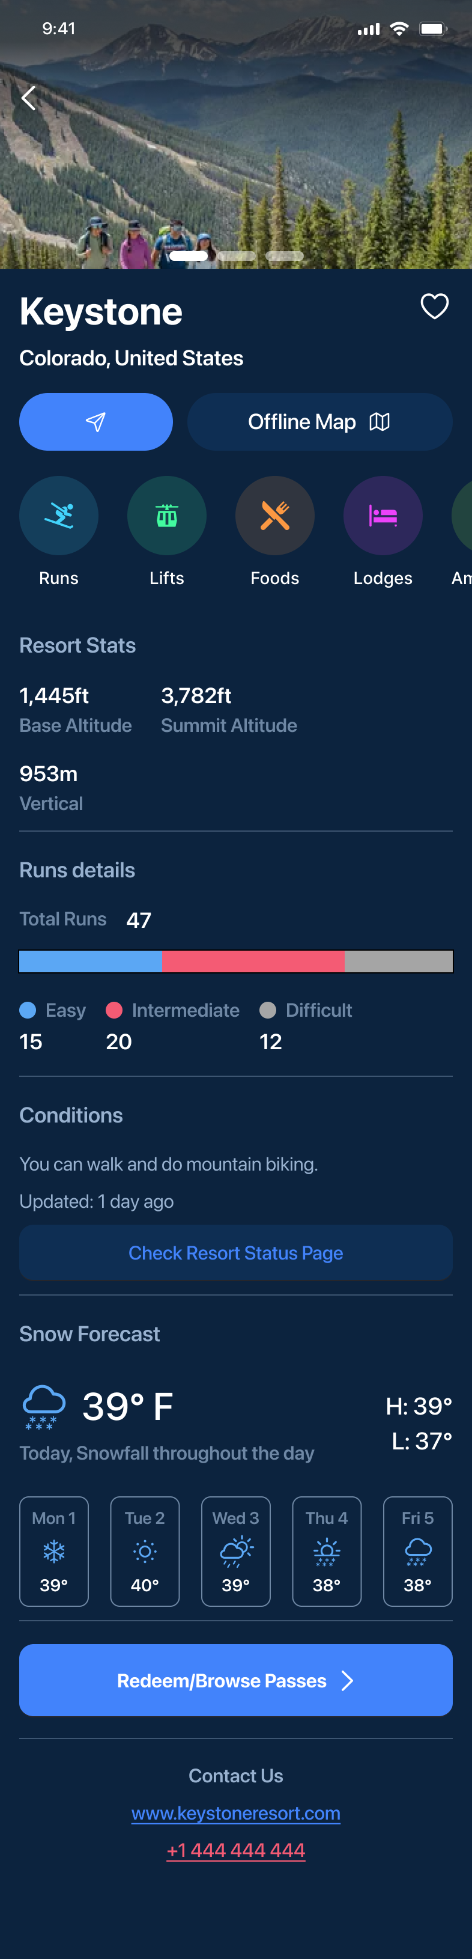Viewport: 472px width, 1959px height.
Task: Favorite Keystone with the heart icon
Action: coord(434,306)
